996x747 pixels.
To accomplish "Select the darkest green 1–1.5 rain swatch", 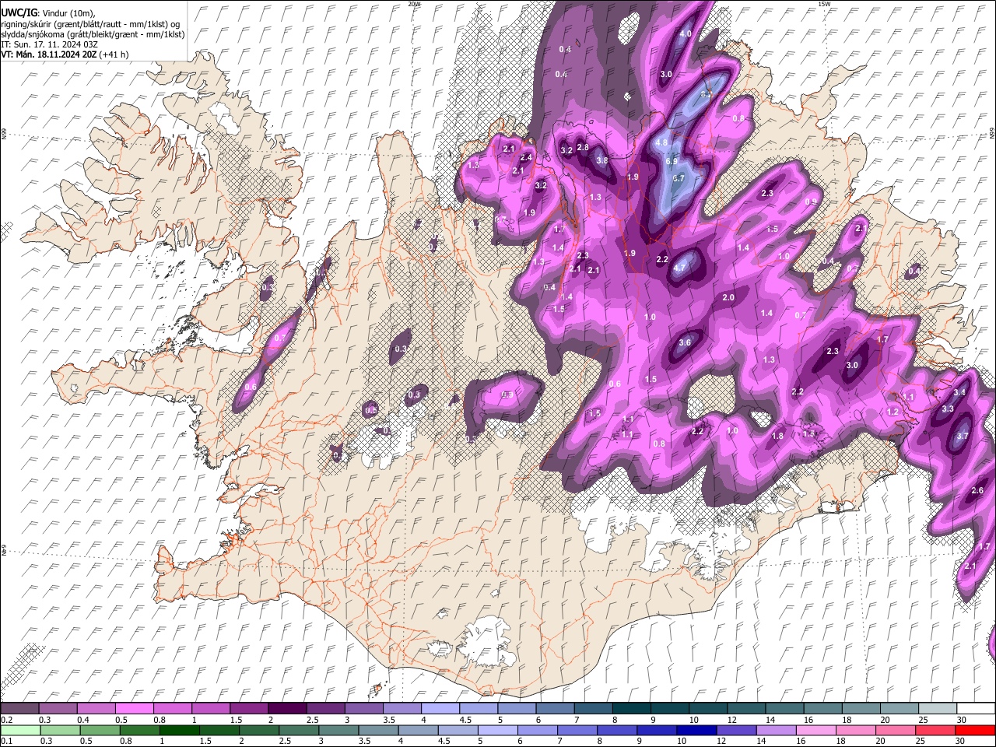I will click(x=179, y=730).
